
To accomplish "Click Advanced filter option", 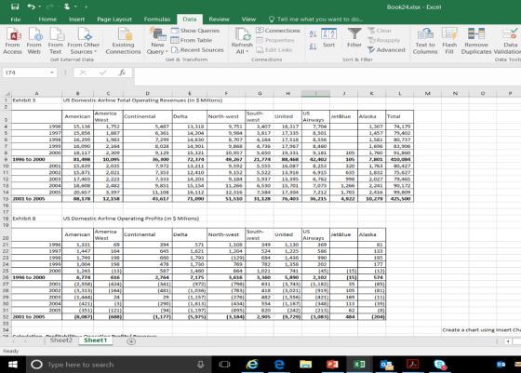I will click(386, 50).
